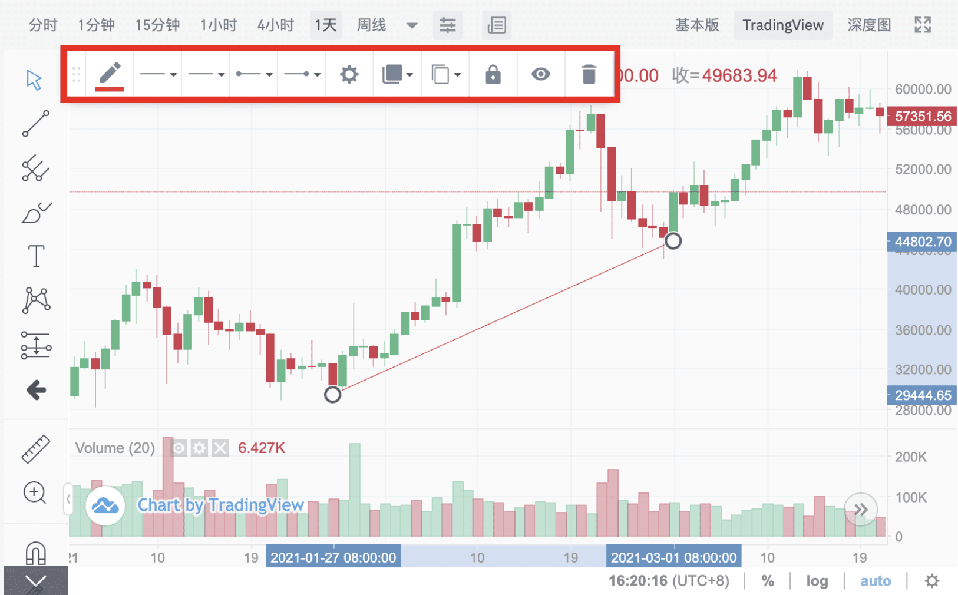
Task: Click the line color pencil icon
Action: (x=110, y=75)
